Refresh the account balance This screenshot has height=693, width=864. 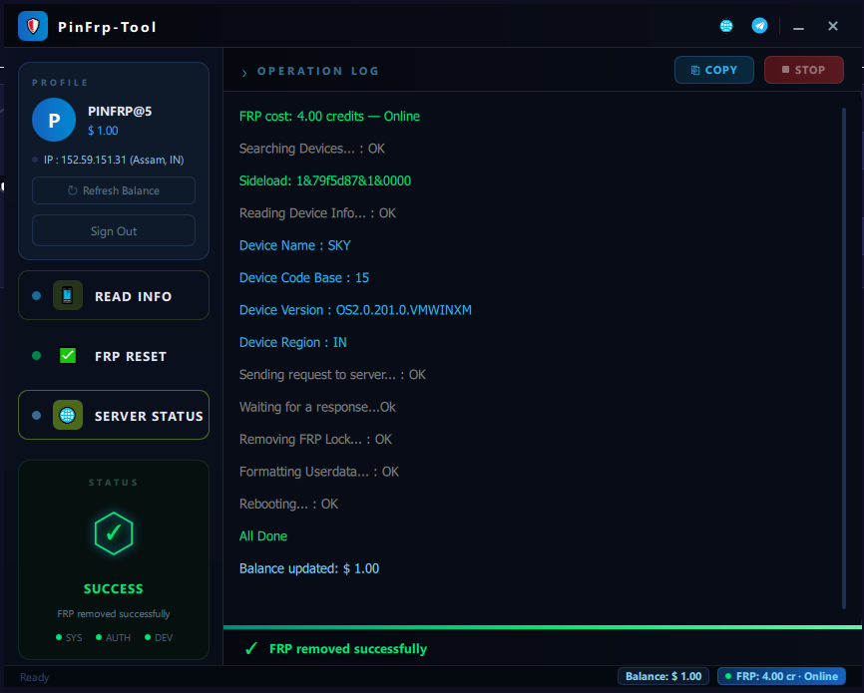114,190
